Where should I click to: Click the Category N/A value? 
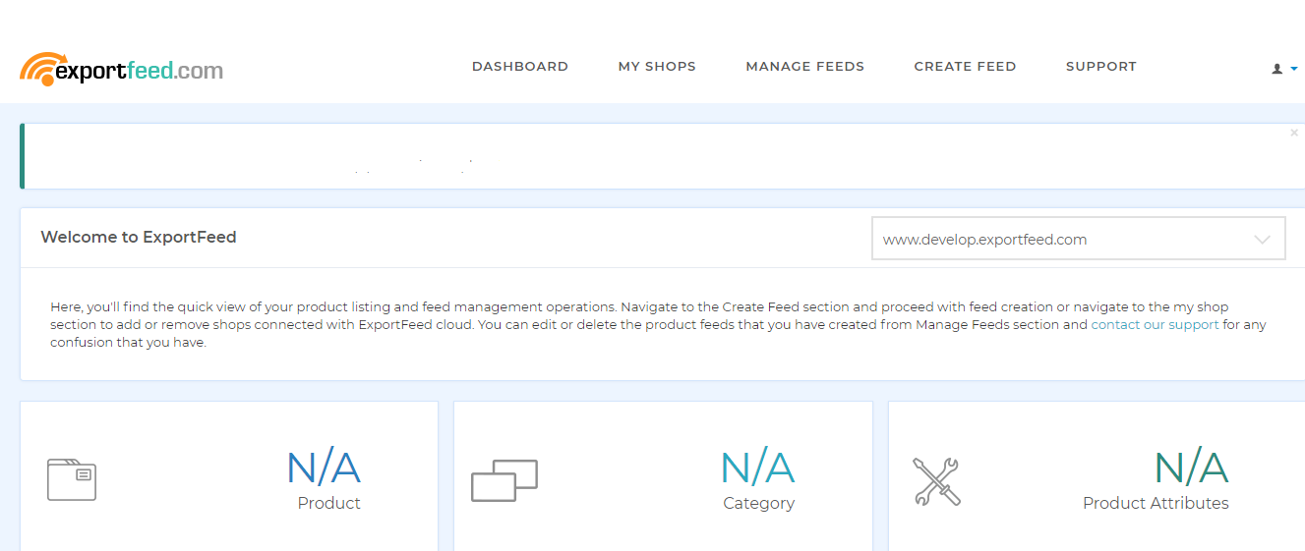(x=757, y=468)
